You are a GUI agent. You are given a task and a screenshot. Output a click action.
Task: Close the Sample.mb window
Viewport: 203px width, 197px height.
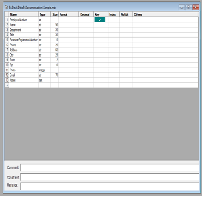point(195,8)
